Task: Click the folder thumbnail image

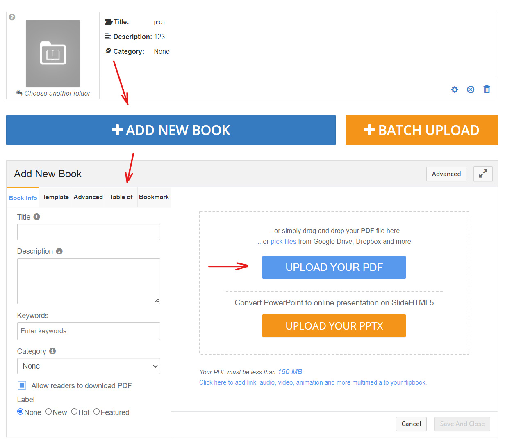Action: (53, 53)
